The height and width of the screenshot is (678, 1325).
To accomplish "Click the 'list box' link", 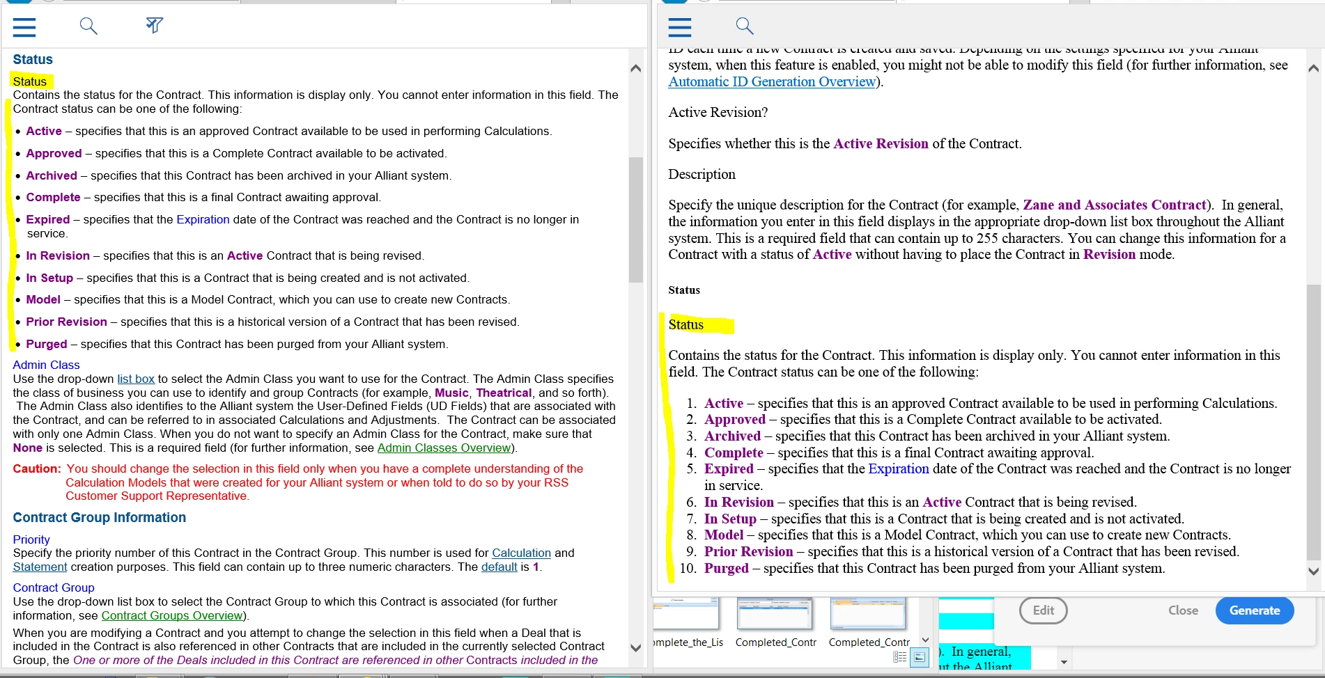I will click(x=136, y=379).
